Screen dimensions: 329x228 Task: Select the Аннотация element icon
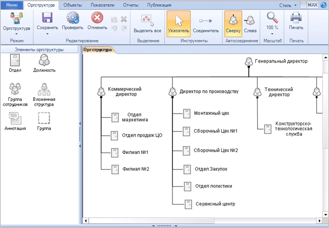tap(15, 118)
